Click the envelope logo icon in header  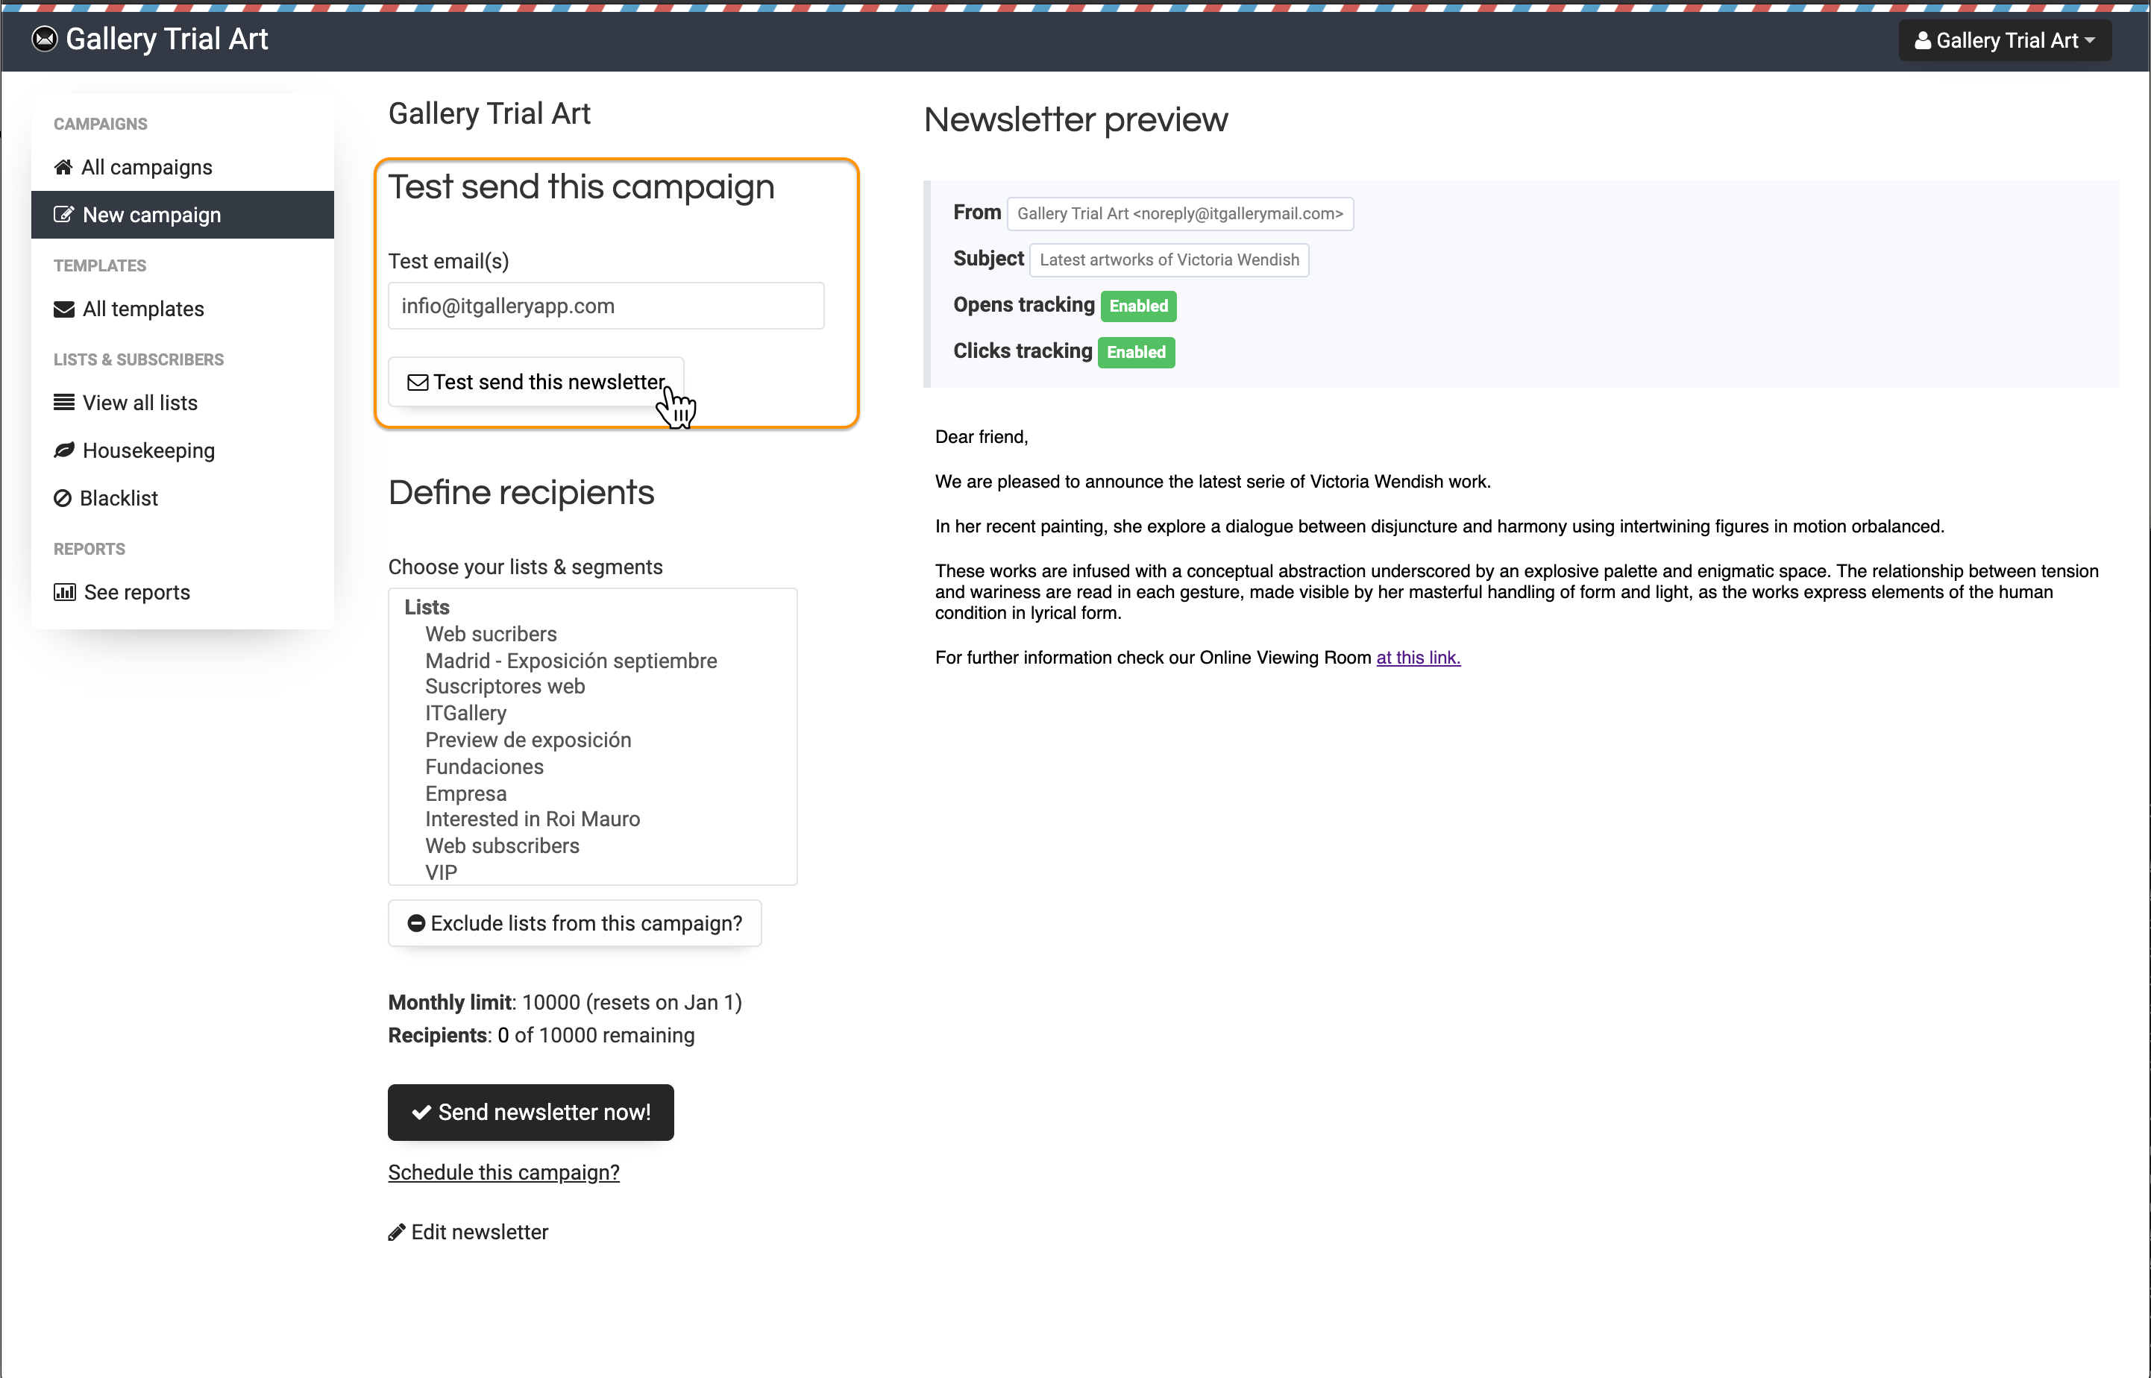click(x=44, y=39)
